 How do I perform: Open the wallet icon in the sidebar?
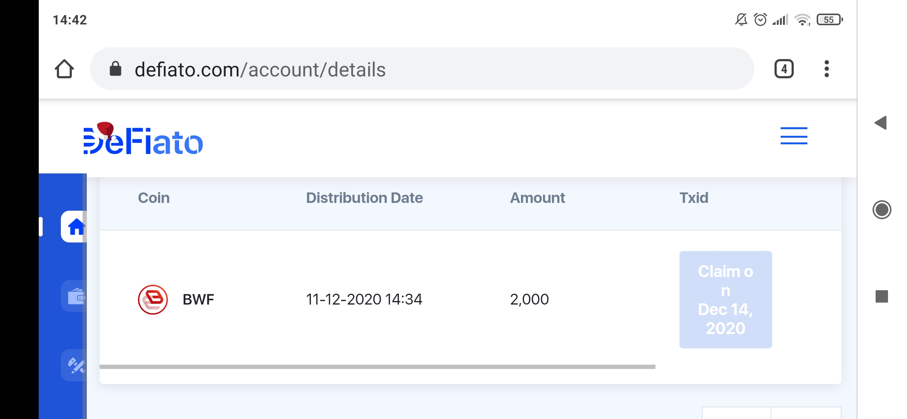(75, 296)
